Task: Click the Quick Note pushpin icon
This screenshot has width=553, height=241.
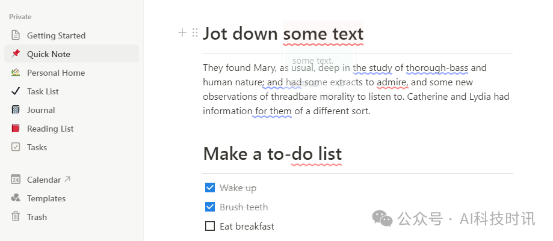Action: click(16, 54)
